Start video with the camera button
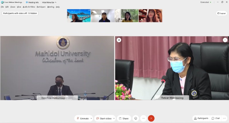Viewport: 229px width, 123px height. point(104,118)
